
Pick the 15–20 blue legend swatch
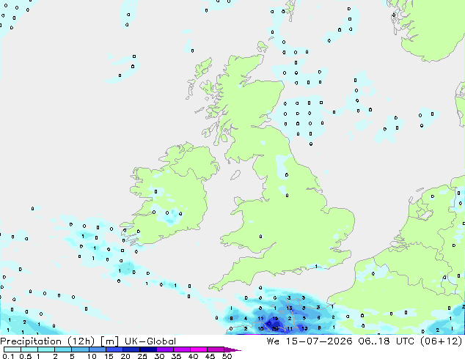[114, 349]
